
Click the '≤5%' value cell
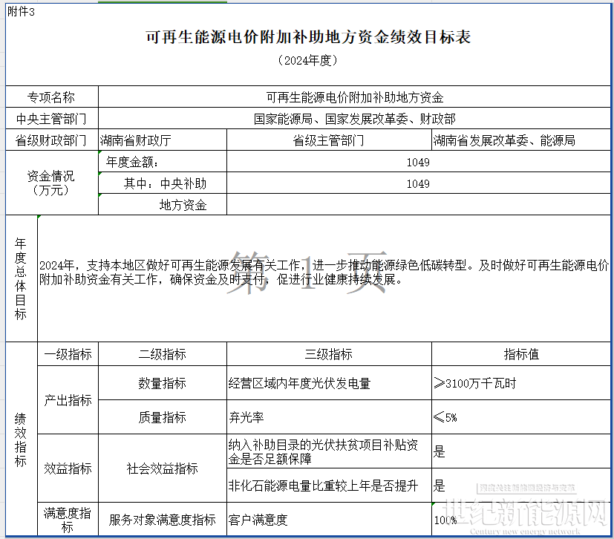(x=521, y=417)
